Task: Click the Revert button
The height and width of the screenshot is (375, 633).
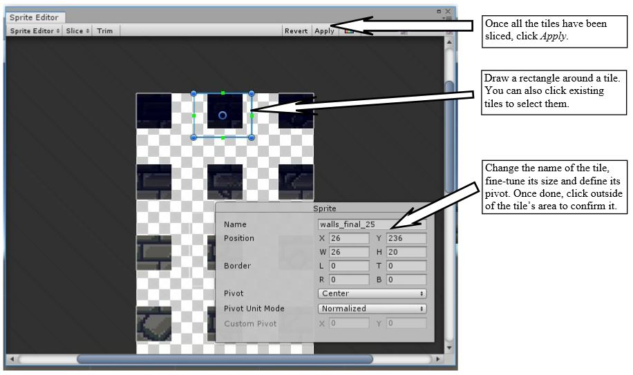Action: tap(296, 30)
